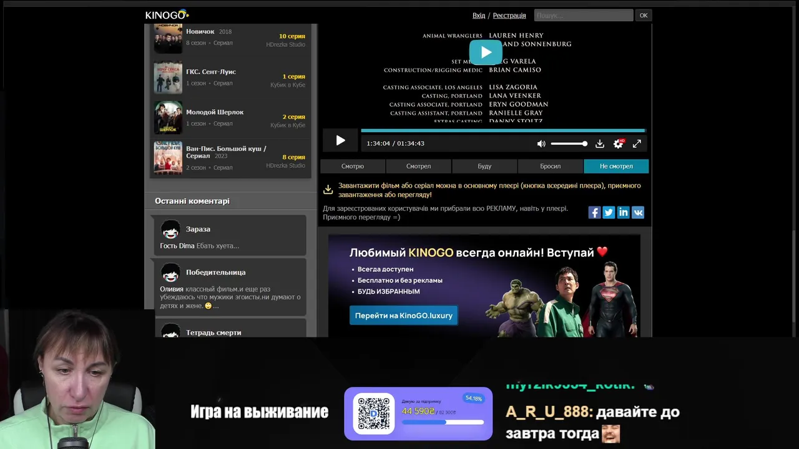Click the KINOGO logo
The height and width of the screenshot is (449, 799).
point(167,15)
